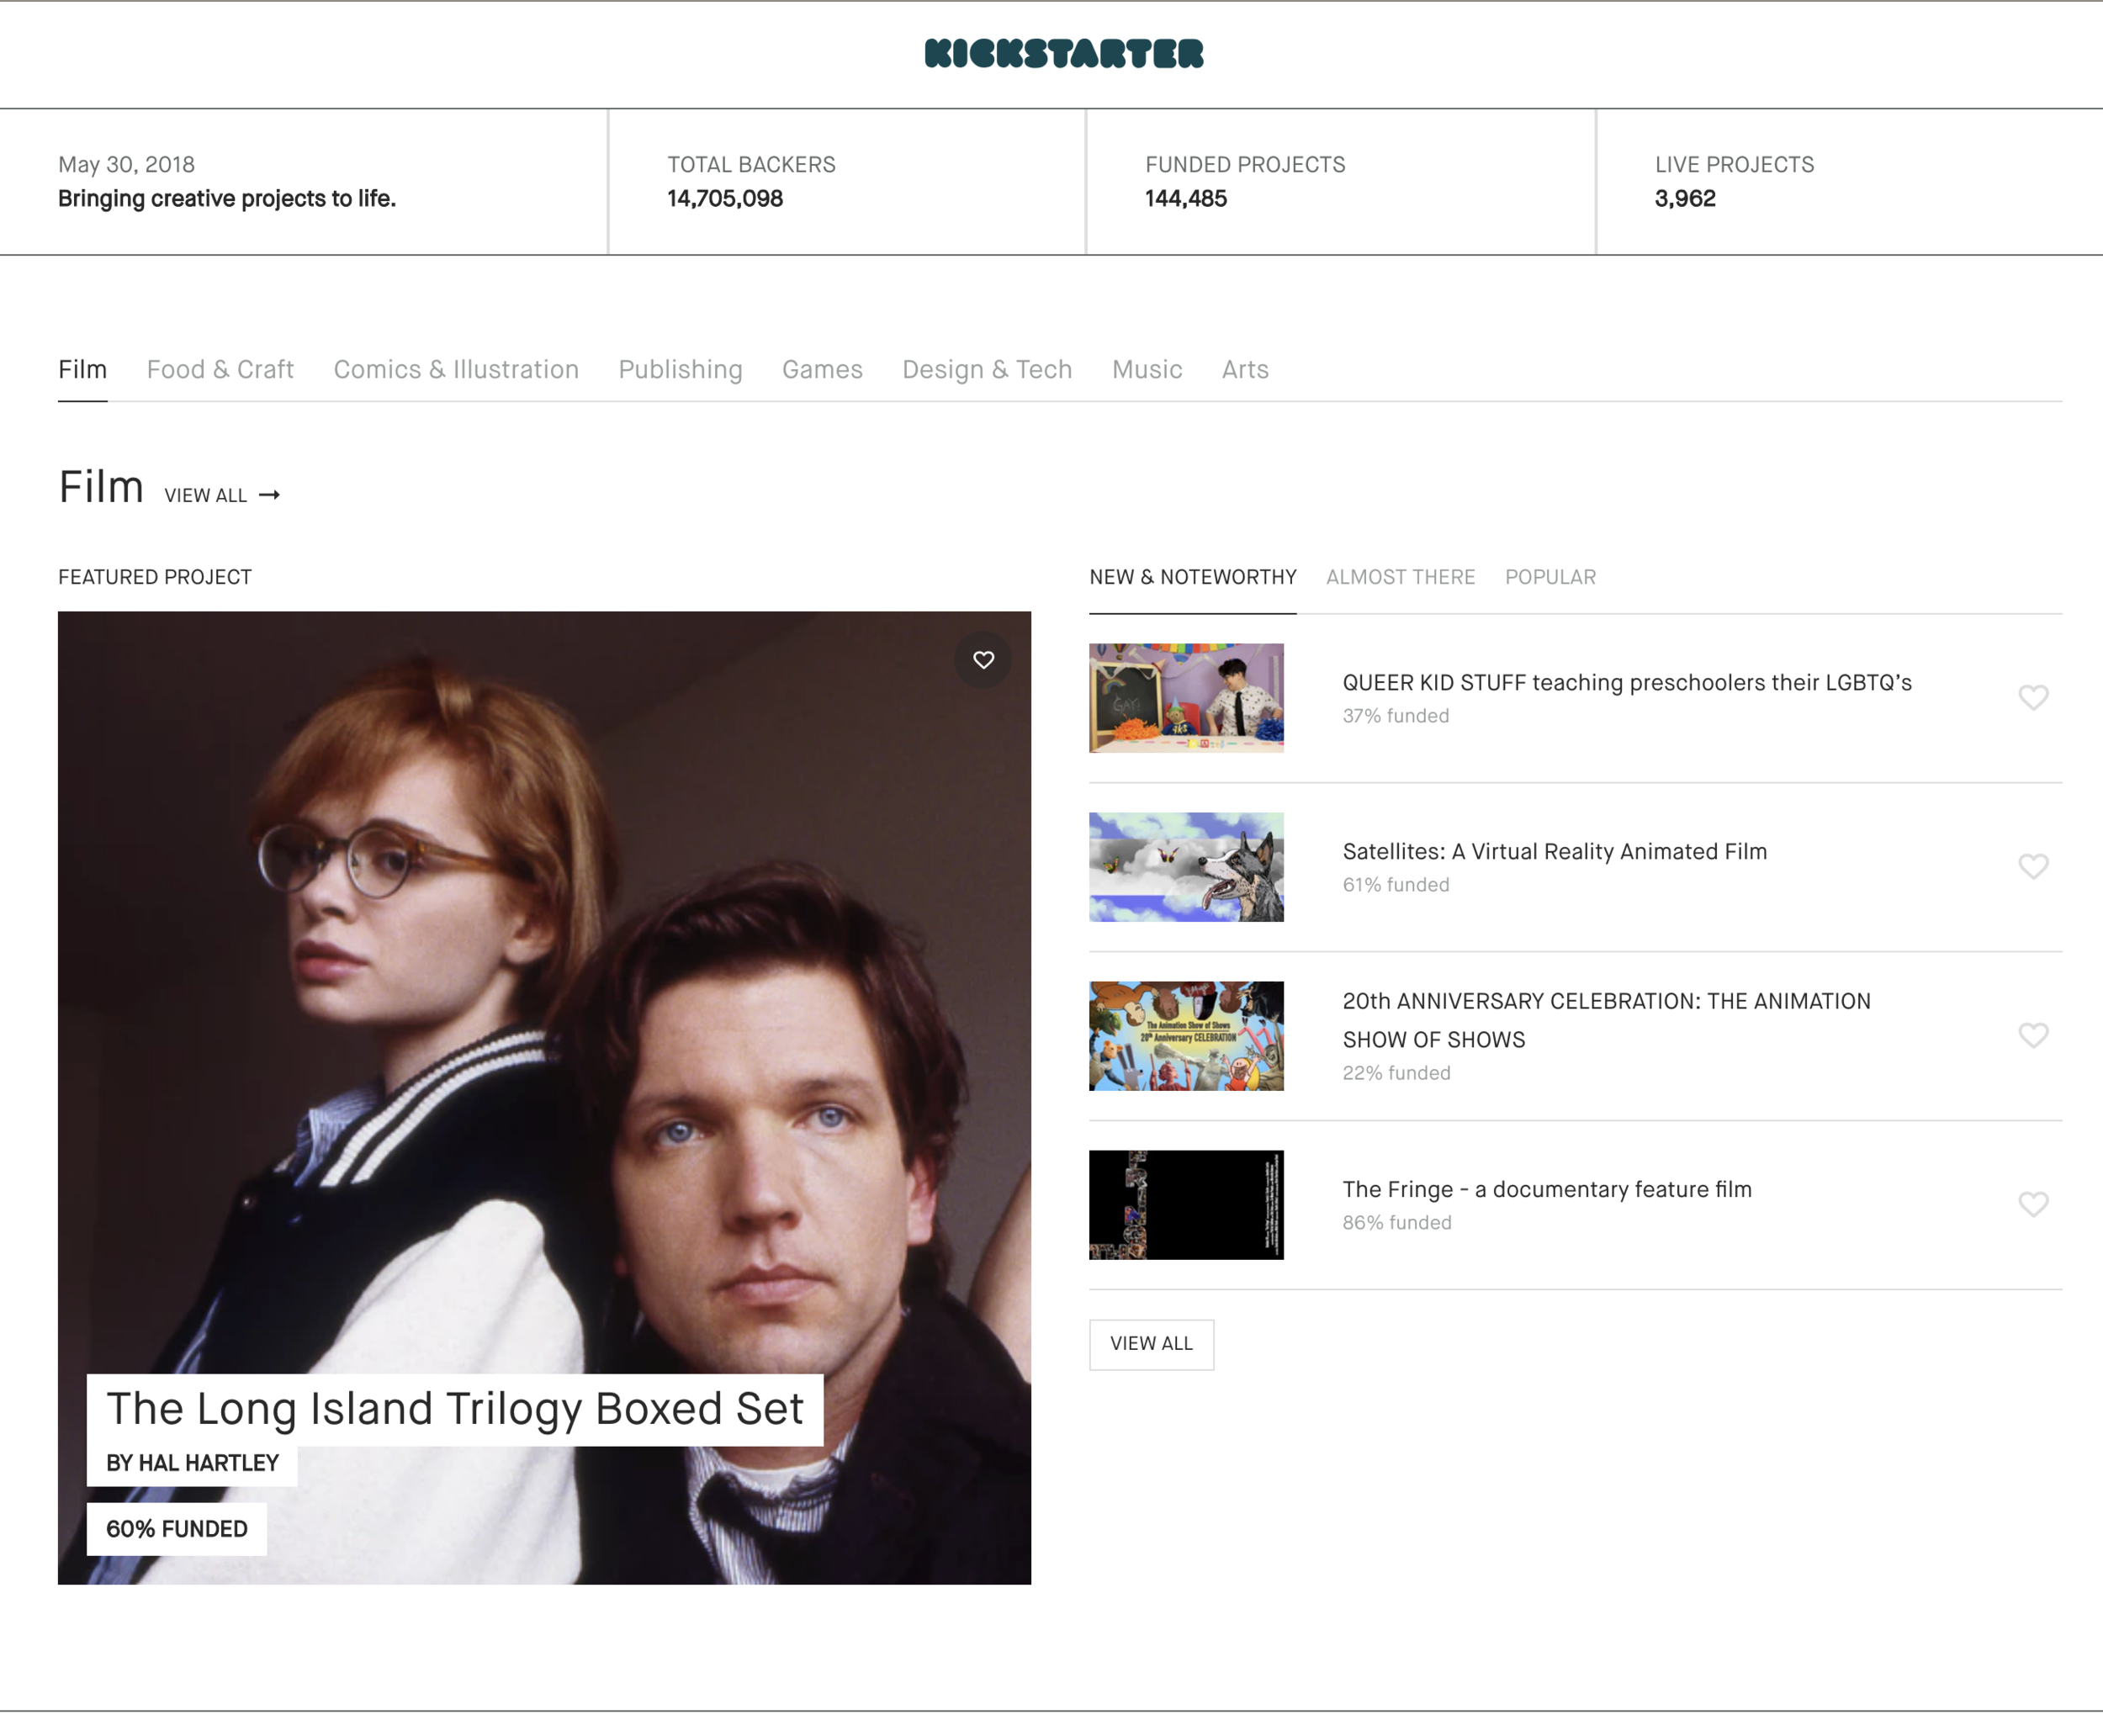This screenshot has height=1736, width=2103.
Task: Select the Film category tab
Action: click(82, 370)
